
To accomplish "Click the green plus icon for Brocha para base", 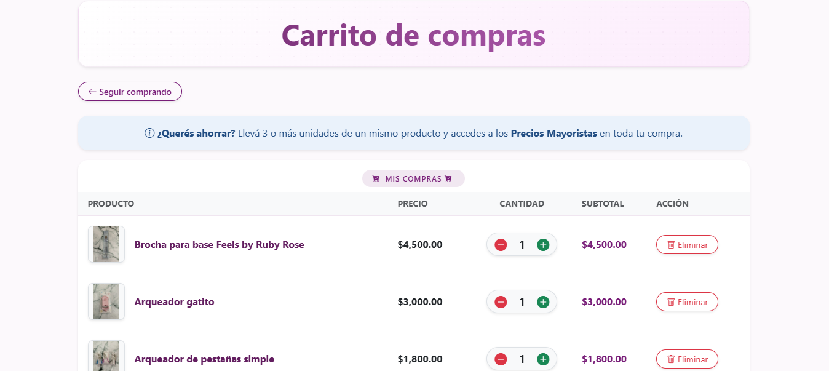I will [x=542, y=244].
